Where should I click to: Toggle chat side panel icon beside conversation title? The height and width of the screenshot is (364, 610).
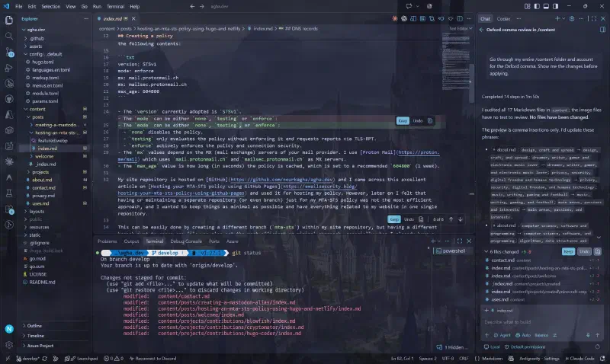tap(602, 30)
